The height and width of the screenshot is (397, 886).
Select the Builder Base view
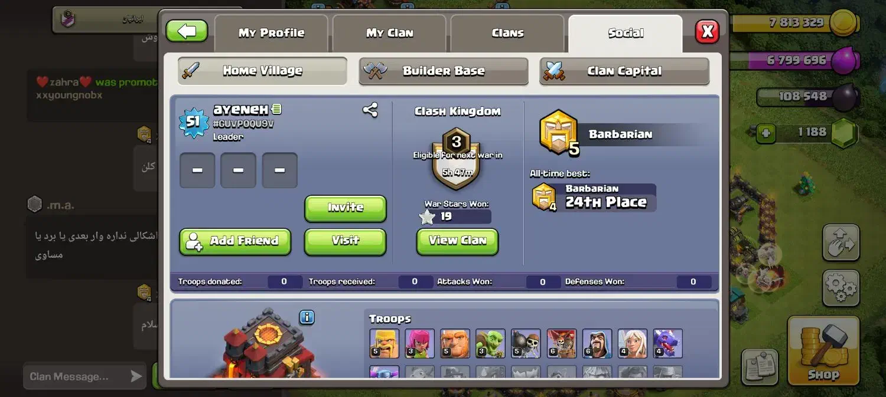444,71
